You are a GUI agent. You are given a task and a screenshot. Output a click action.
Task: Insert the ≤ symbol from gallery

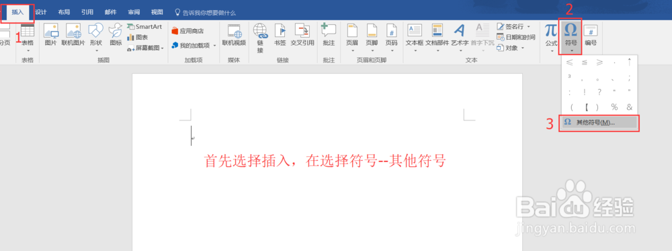click(x=569, y=63)
